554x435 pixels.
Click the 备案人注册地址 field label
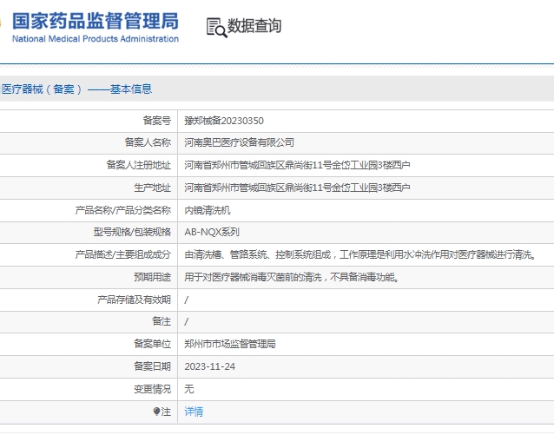click(x=139, y=165)
